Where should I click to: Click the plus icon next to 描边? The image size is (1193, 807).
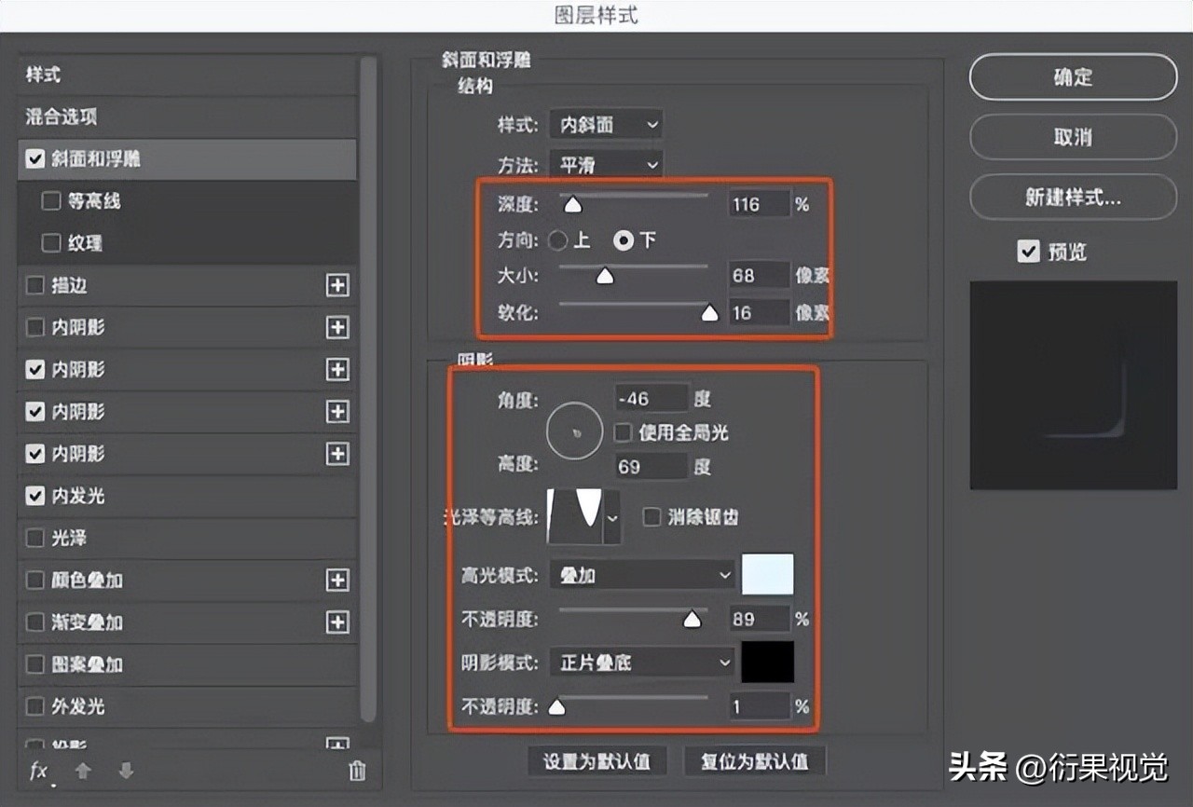click(338, 285)
